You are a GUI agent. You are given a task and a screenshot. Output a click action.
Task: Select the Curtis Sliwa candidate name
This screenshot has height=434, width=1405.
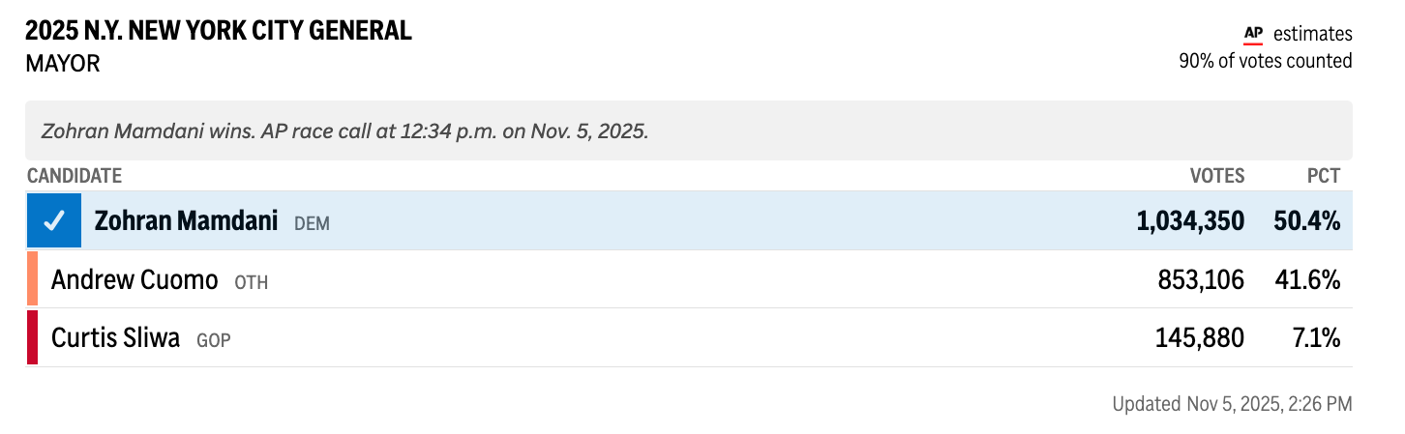tap(115, 338)
